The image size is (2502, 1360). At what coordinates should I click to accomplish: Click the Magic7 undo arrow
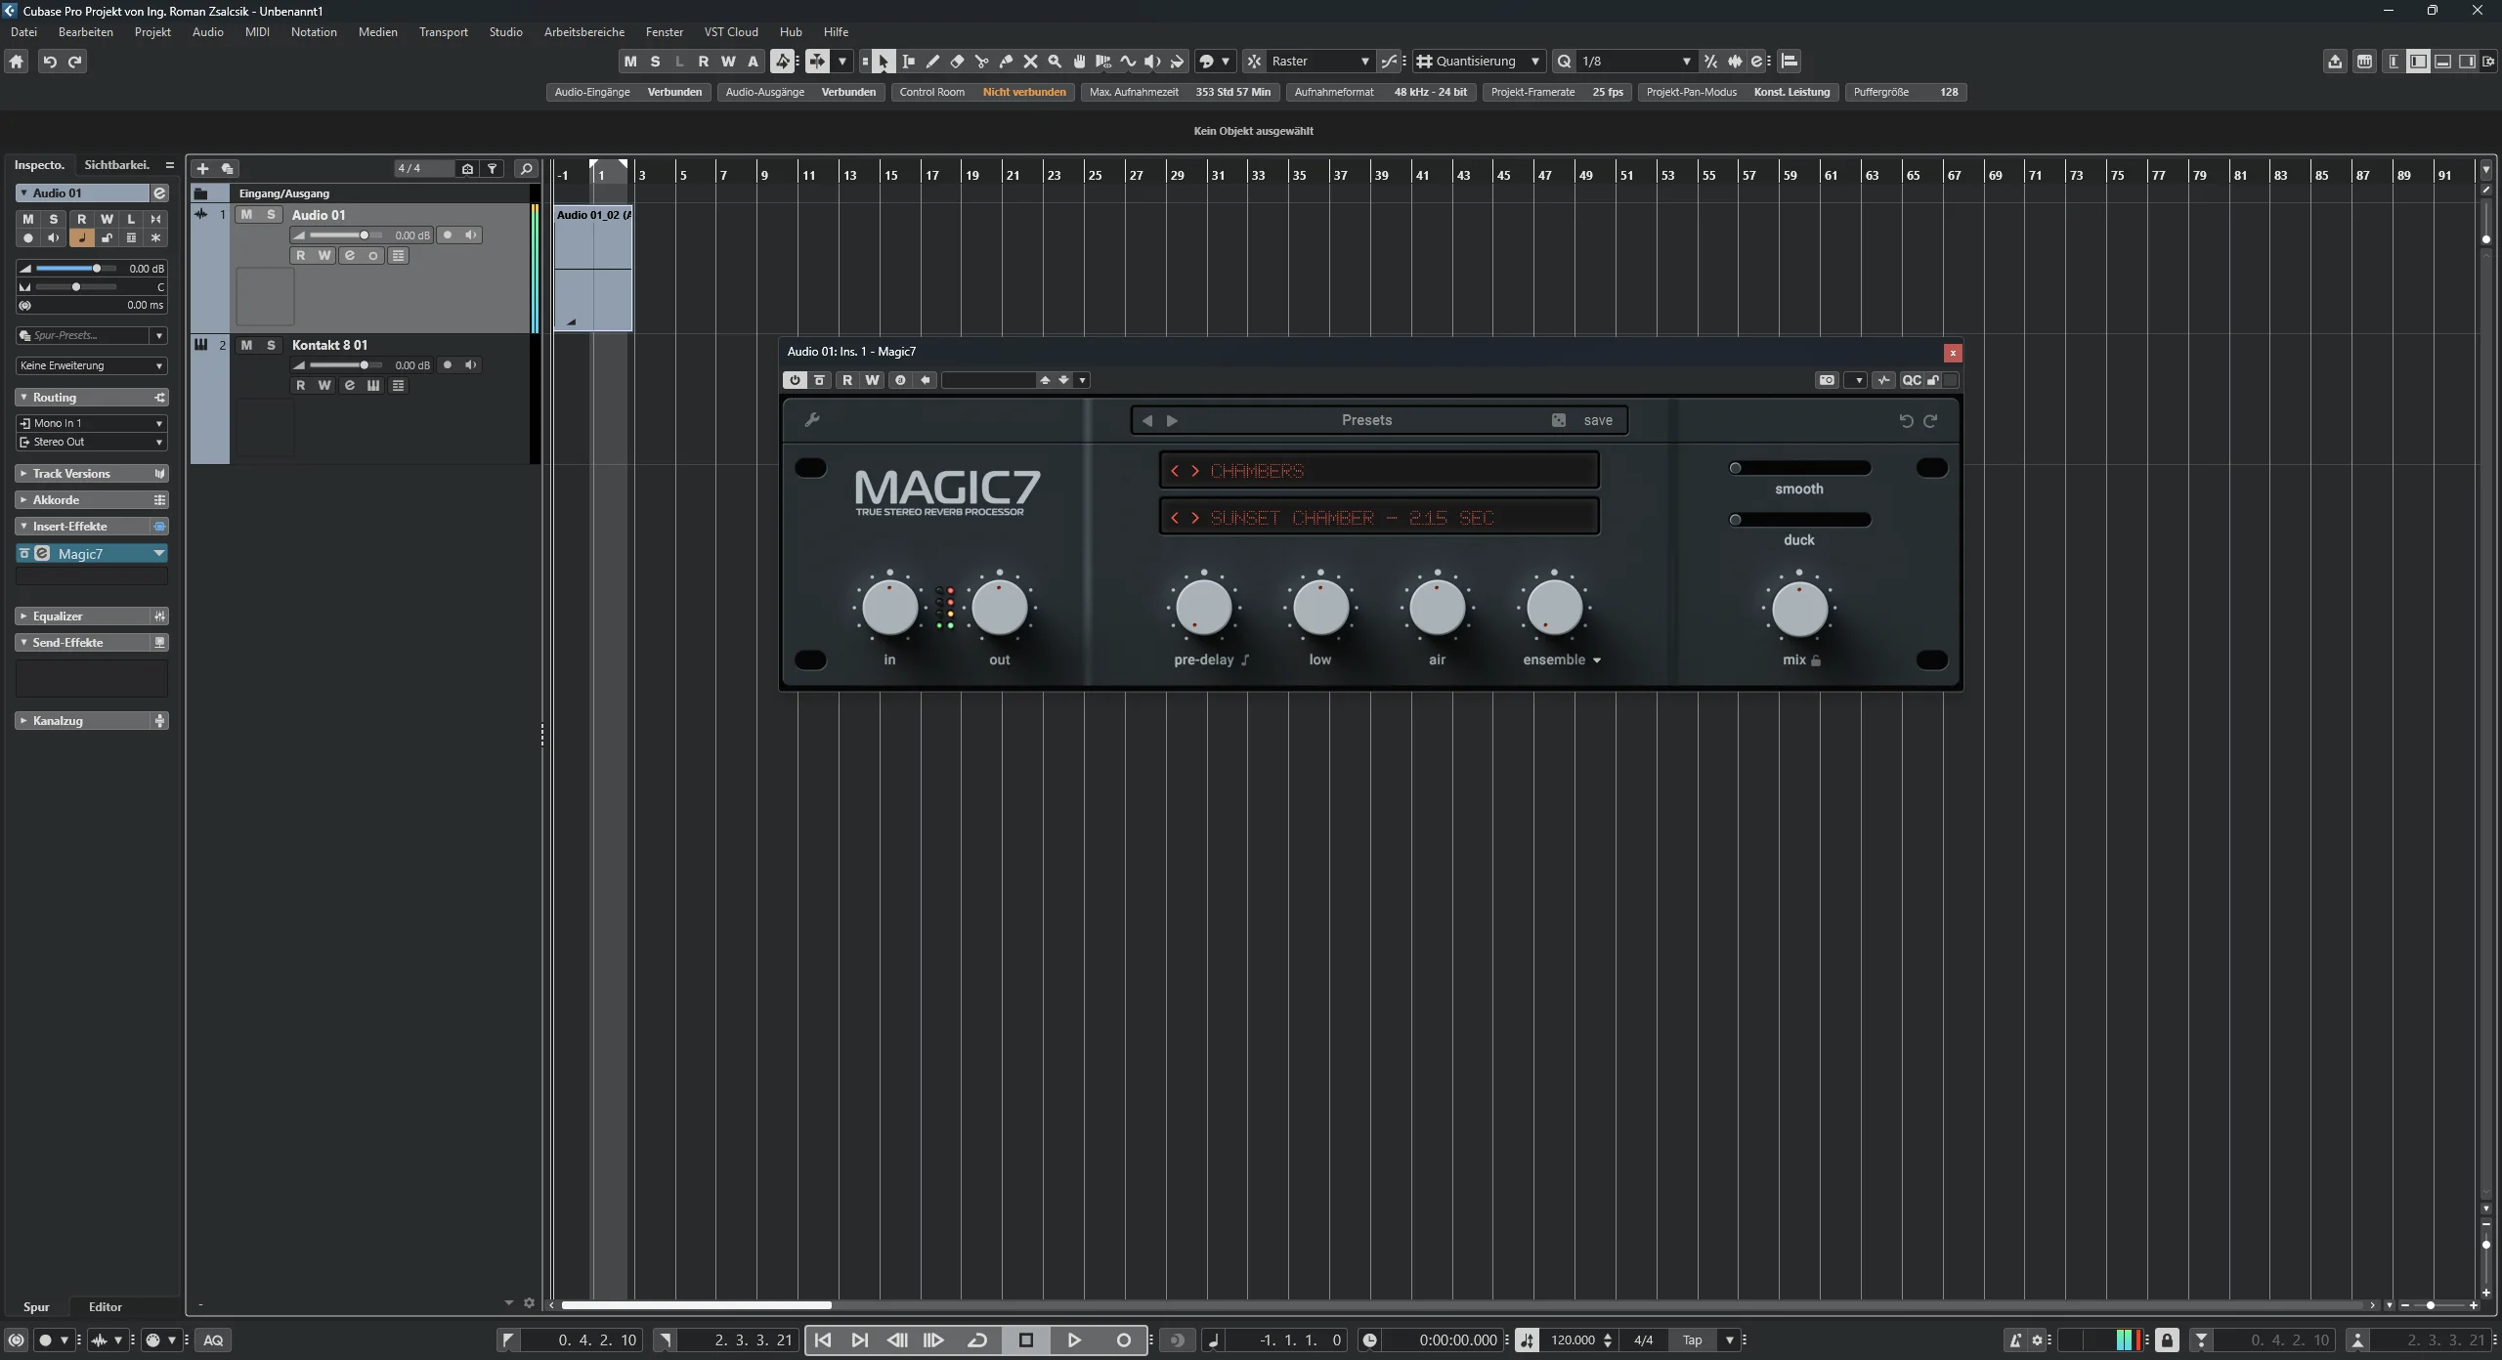(1906, 420)
